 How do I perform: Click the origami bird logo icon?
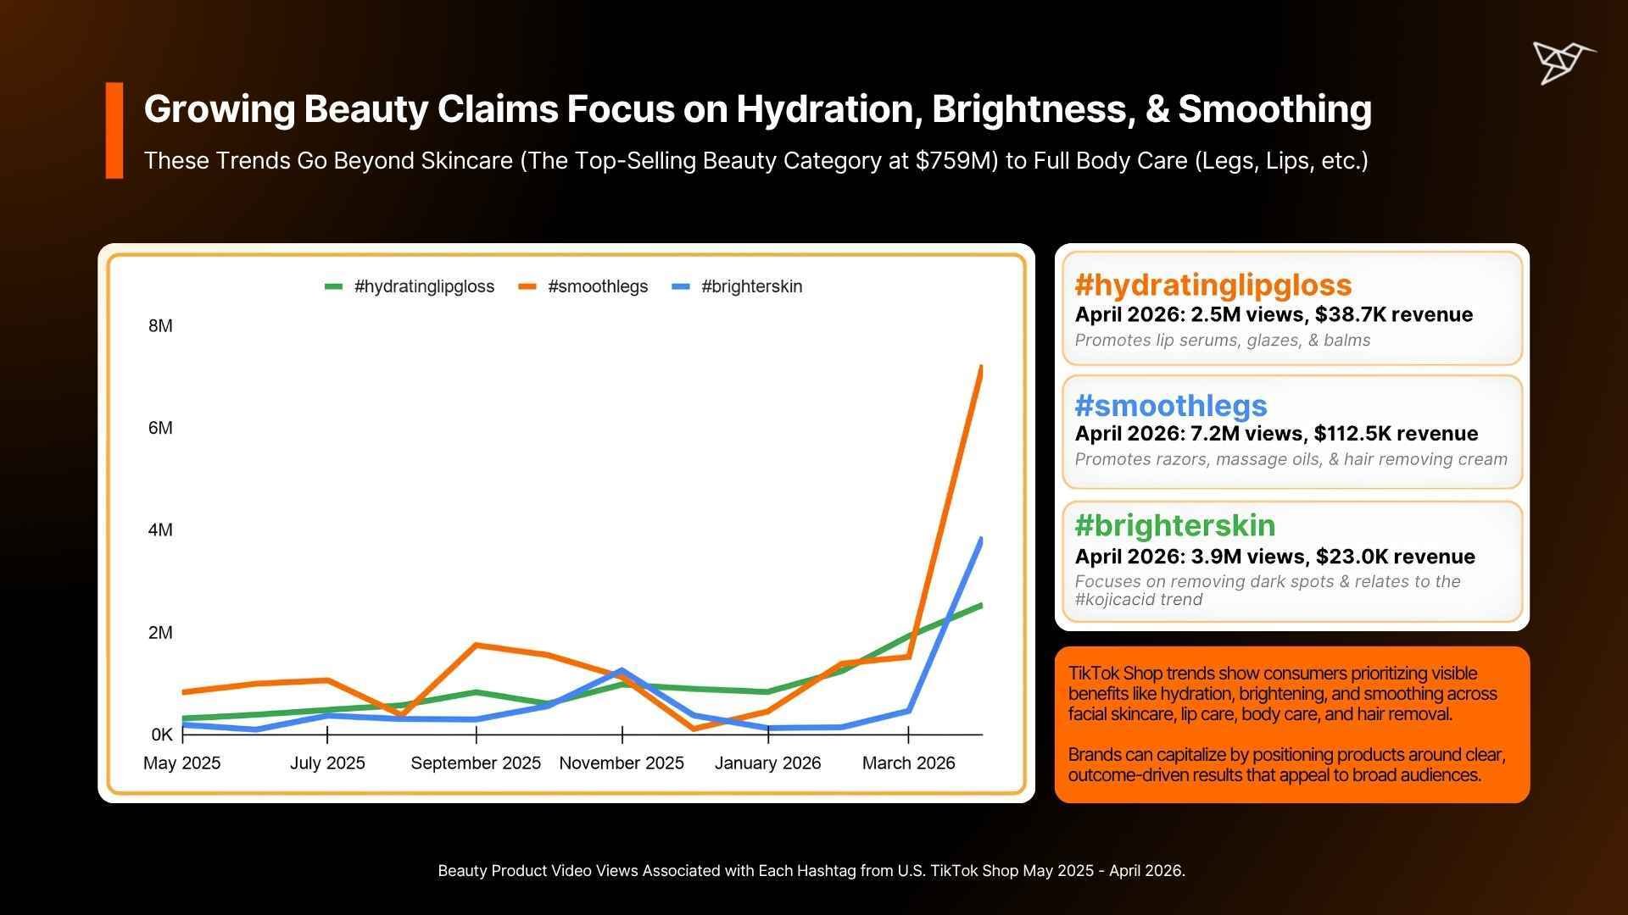(x=1564, y=62)
